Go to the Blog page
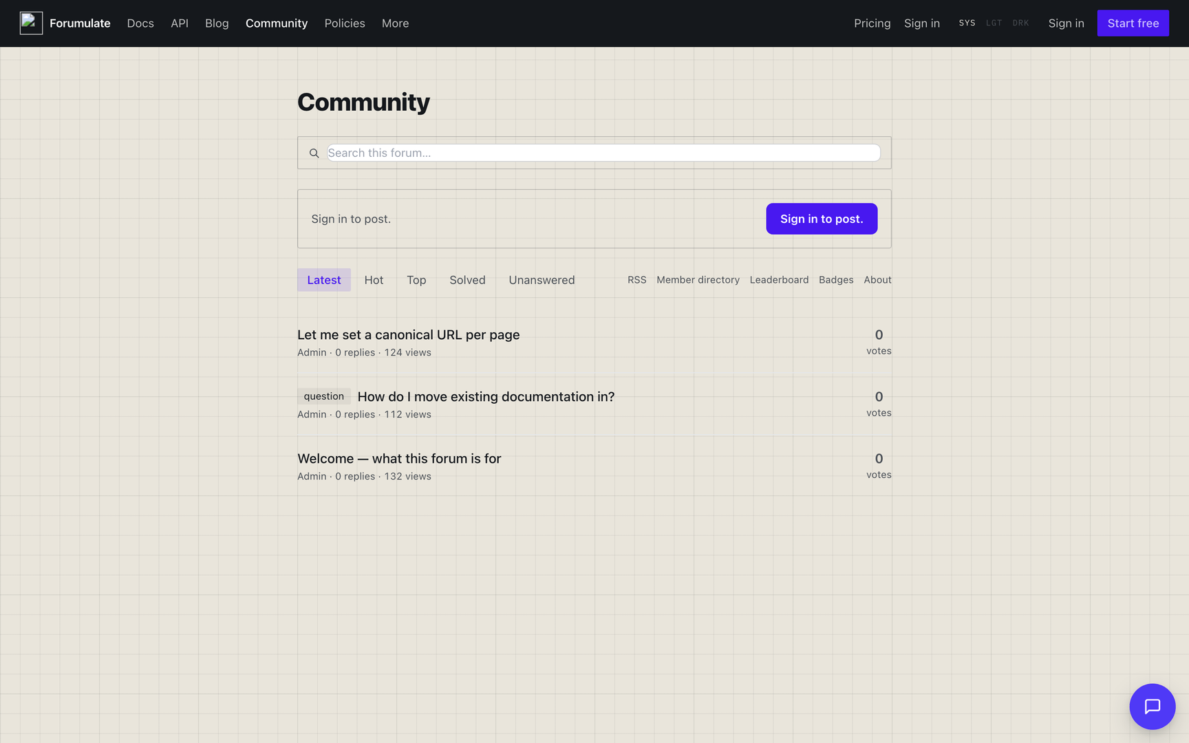 point(217,23)
